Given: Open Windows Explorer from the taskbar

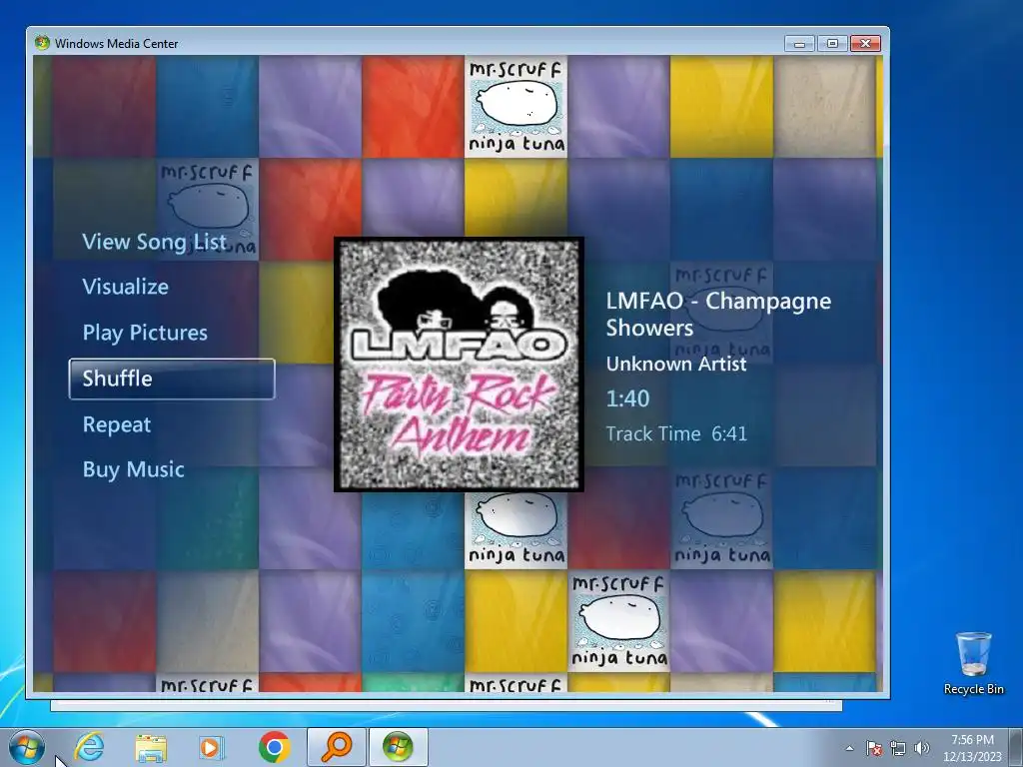Looking at the screenshot, I should click(x=151, y=747).
